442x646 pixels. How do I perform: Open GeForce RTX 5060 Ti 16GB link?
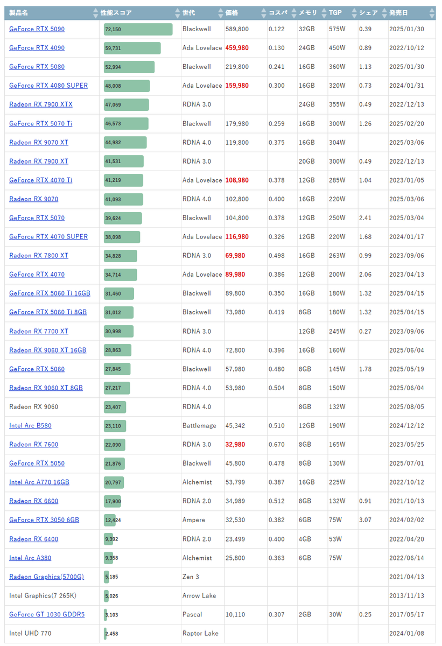(x=50, y=293)
